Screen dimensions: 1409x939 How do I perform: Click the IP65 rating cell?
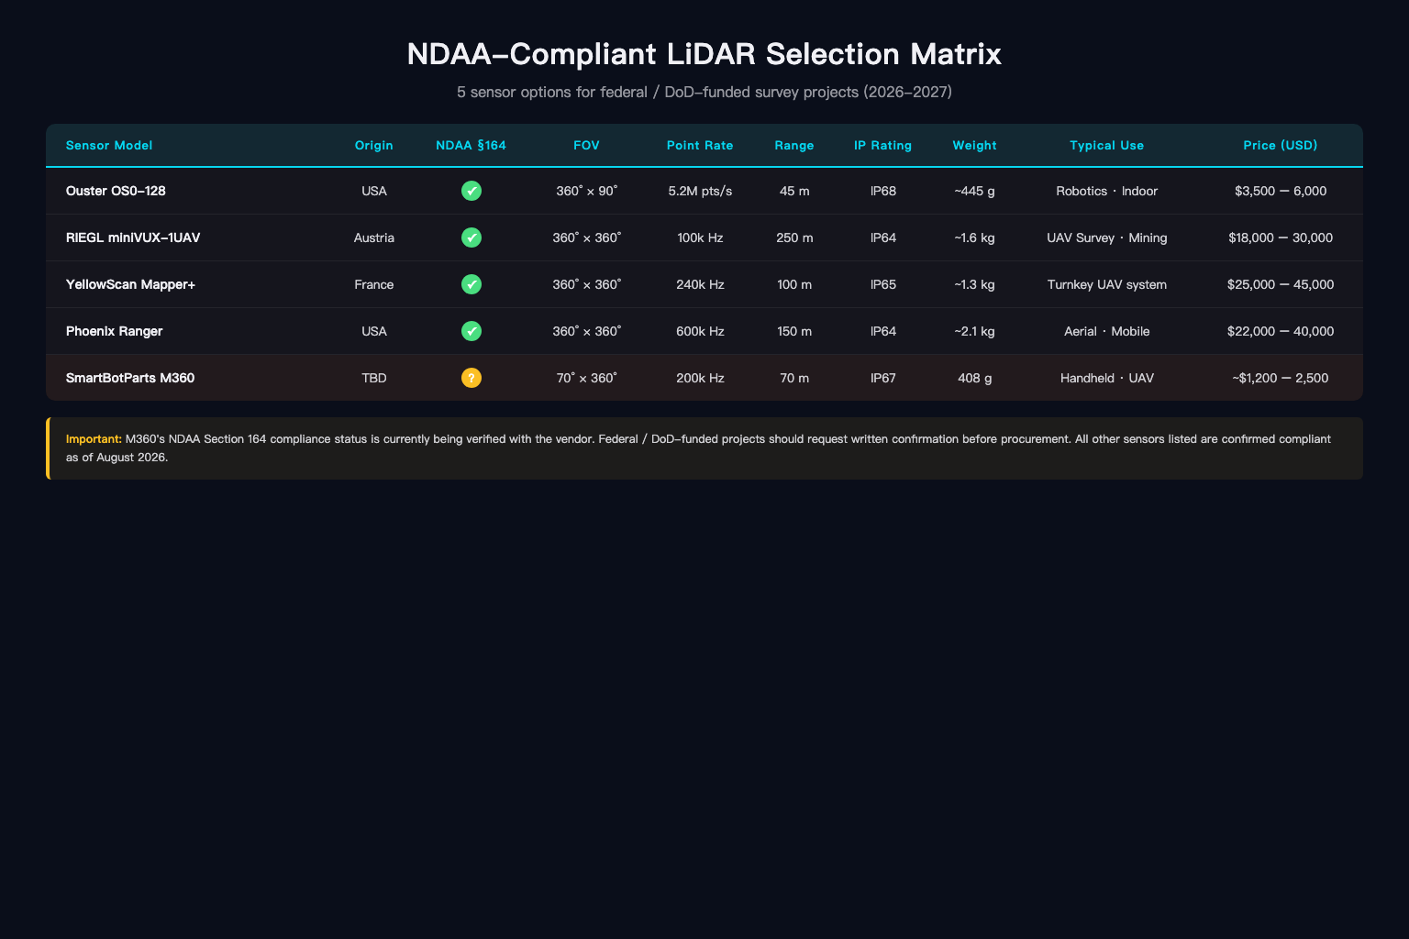point(883,284)
